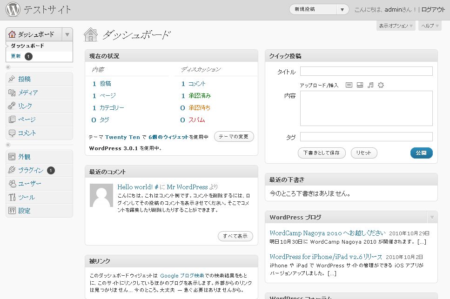Screen dimensions: 450x299
Task: Select the 更新 submenu item
Action: 16,56
